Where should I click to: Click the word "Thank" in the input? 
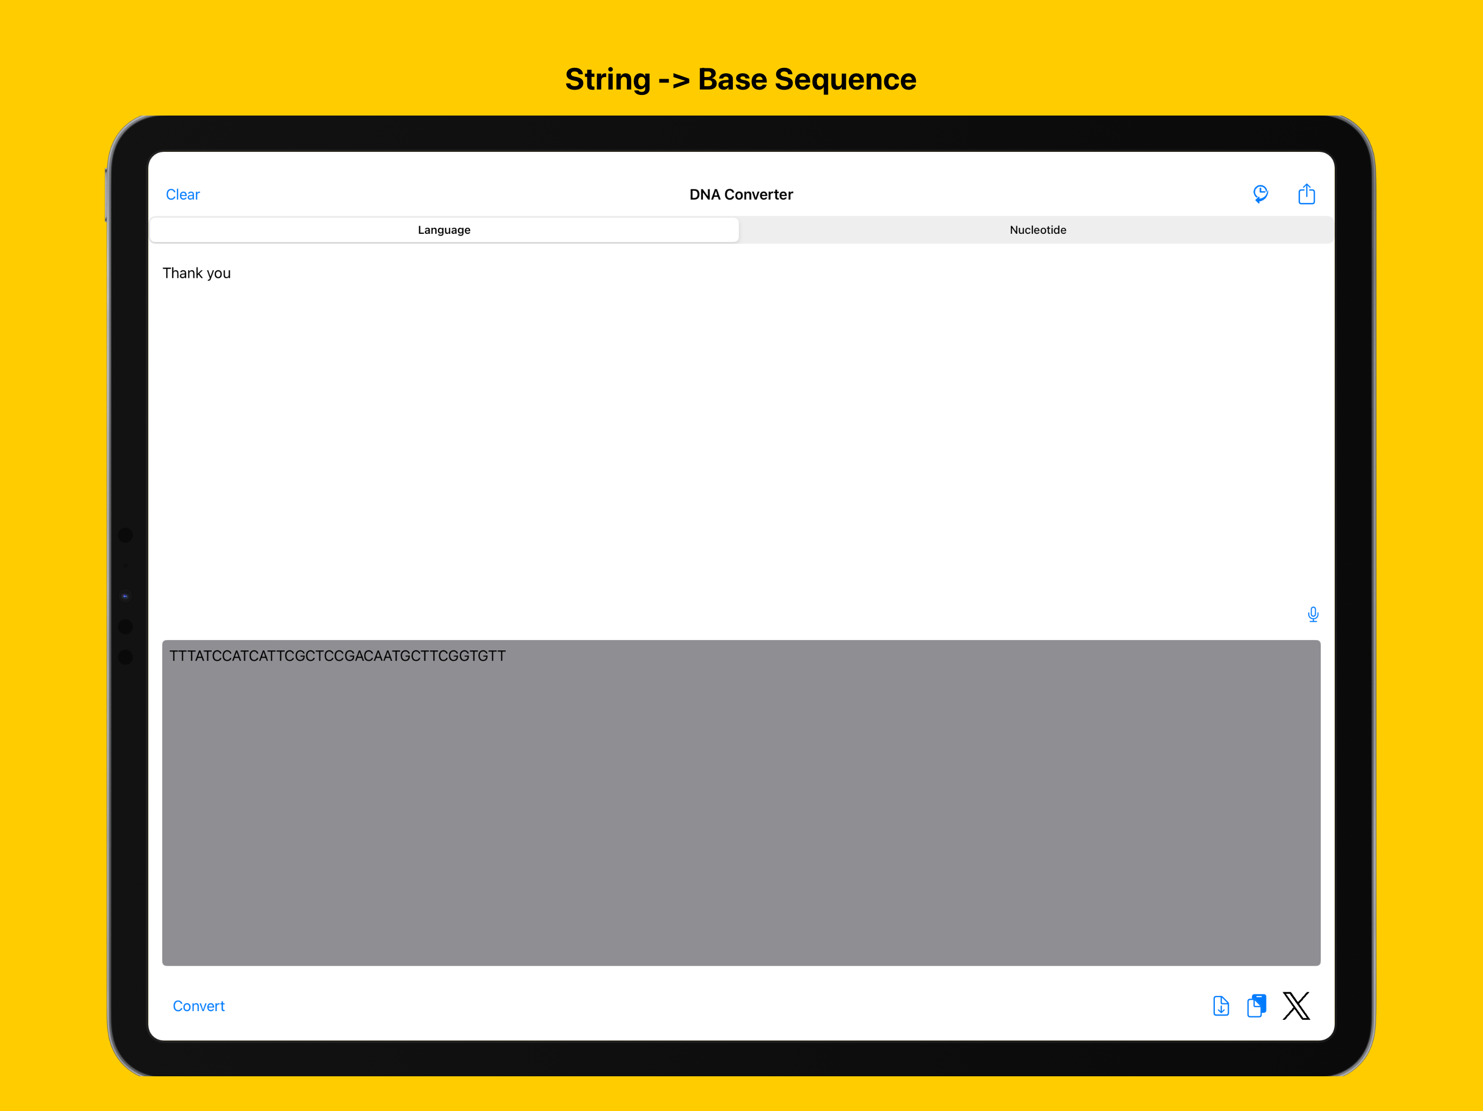click(x=182, y=273)
